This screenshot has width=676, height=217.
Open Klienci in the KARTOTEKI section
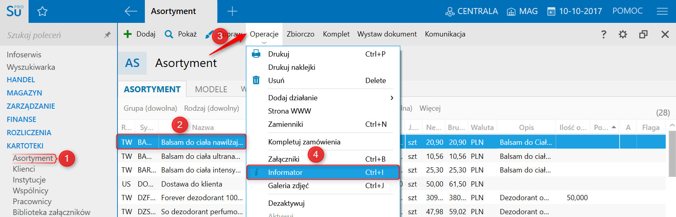tap(24, 169)
